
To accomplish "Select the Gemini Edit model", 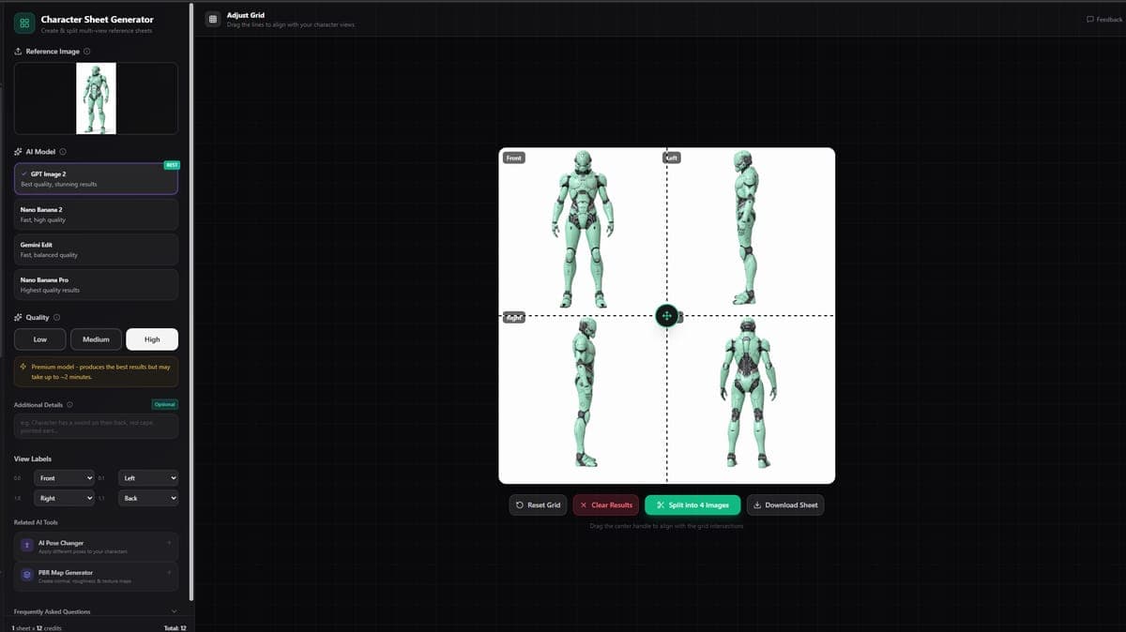I will pos(96,249).
